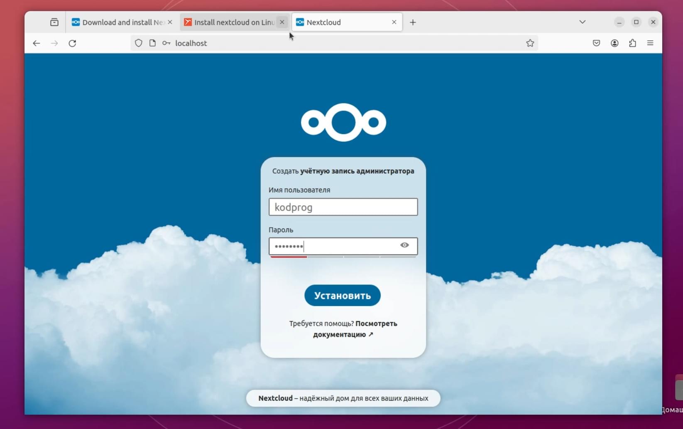Click the password strength indicator bar
The height and width of the screenshot is (429, 683).
(x=343, y=257)
